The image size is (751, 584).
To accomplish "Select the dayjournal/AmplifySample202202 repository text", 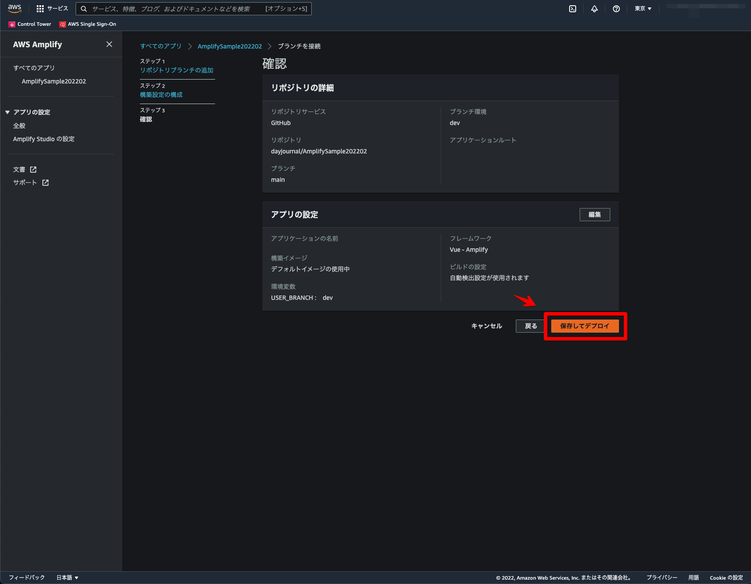I will click(x=319, y=151).
